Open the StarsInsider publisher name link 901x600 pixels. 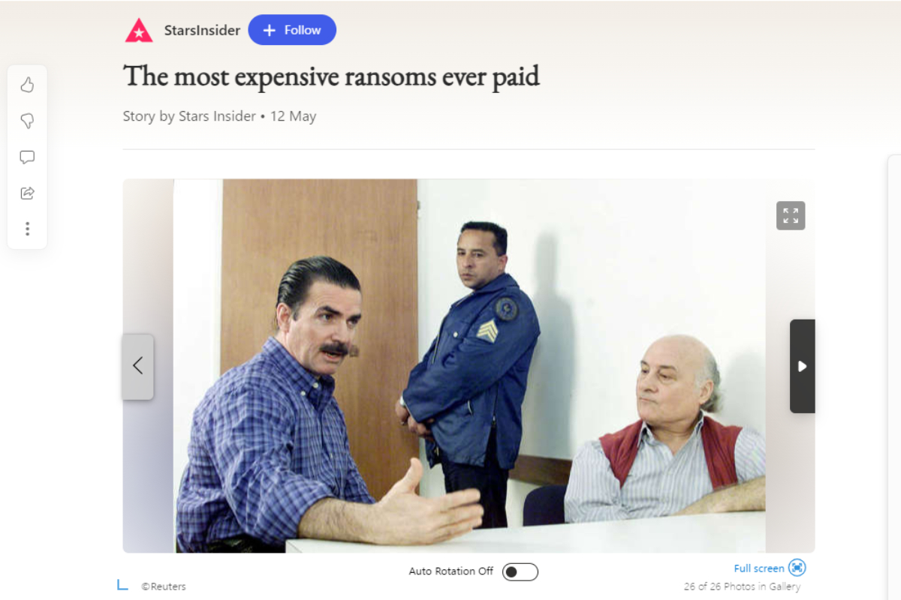tap(202, 31)
